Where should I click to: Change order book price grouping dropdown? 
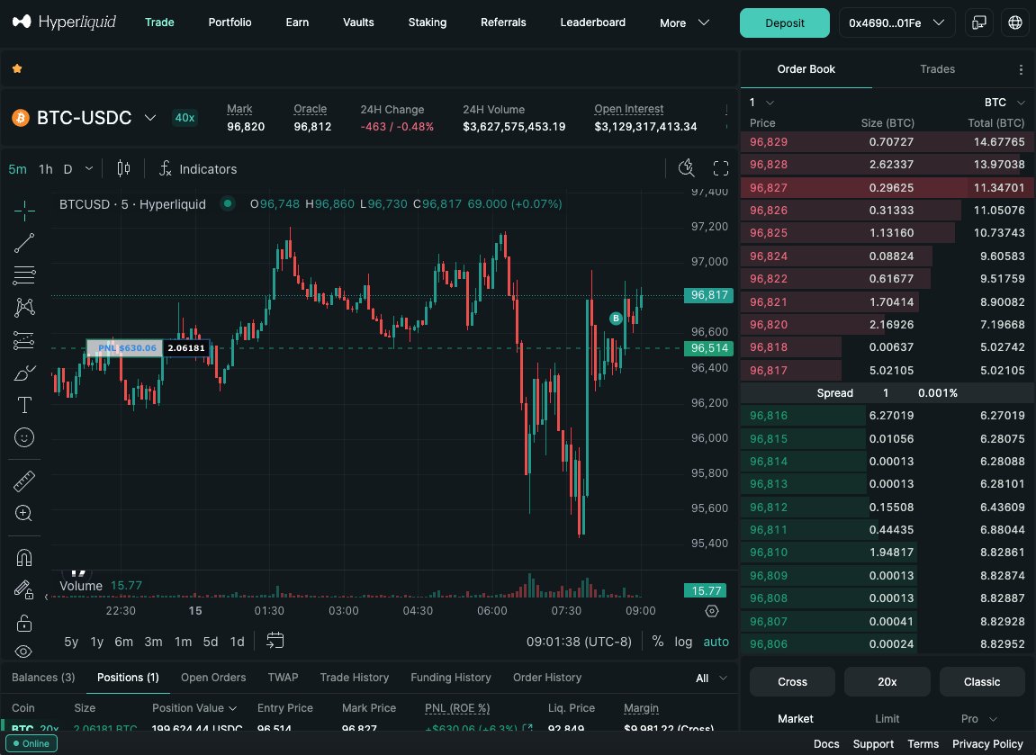tap(761, 103)
